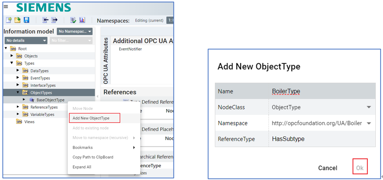The image size is (383, 180).
Task: Collapse the ObjectTypes tree node arrow
Action: [x=18, y=92]
